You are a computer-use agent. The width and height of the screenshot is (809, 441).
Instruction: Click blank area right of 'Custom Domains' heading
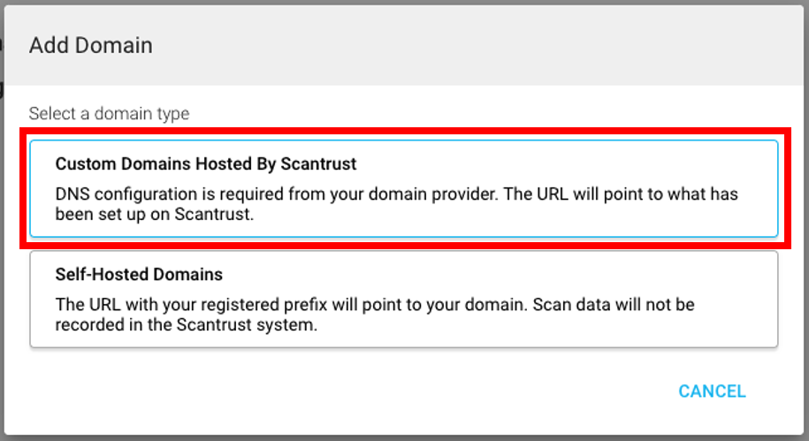[x=575, y=164]
